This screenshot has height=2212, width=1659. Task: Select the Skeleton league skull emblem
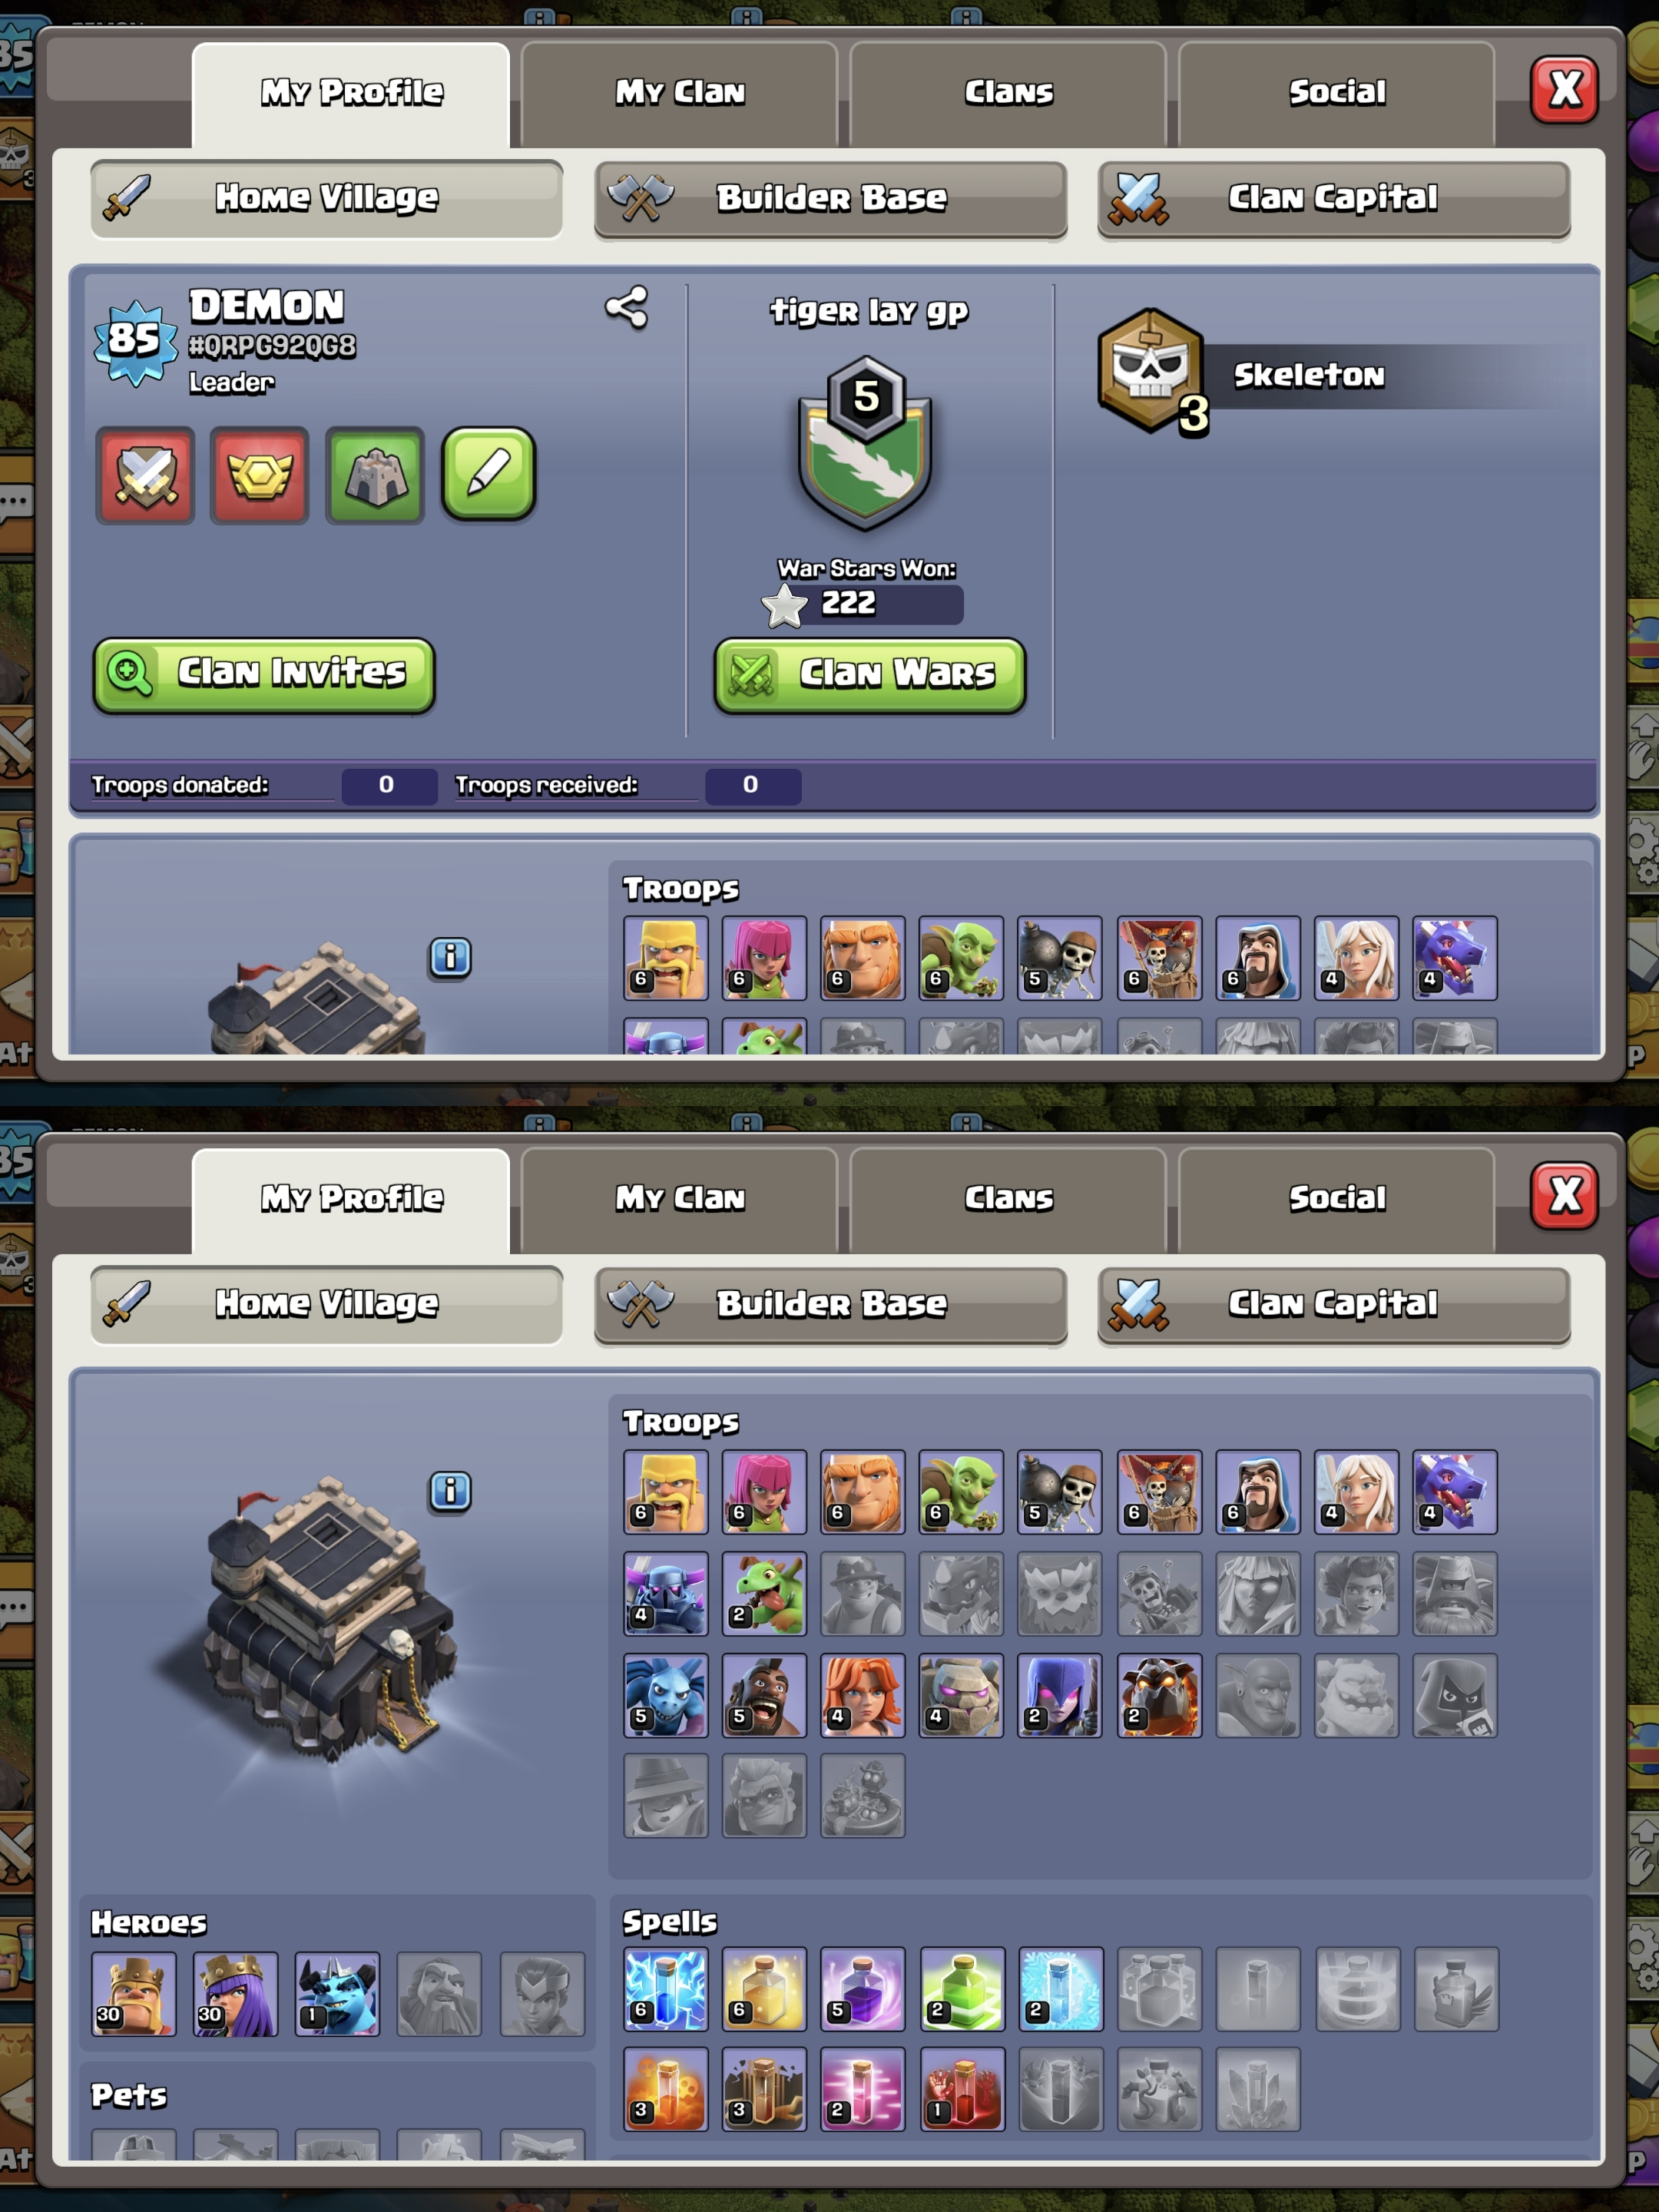(x=1152, y=371)
